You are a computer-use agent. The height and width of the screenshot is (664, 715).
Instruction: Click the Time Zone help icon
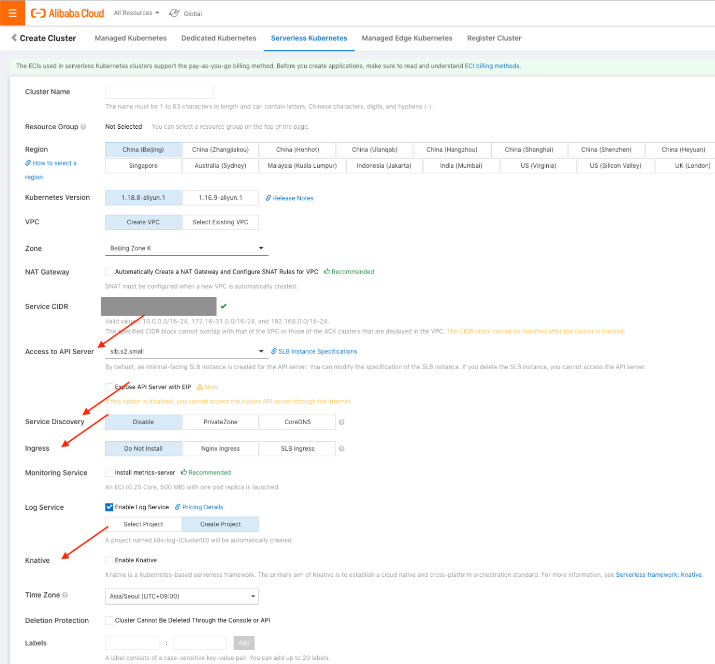(x=65, y=595)
